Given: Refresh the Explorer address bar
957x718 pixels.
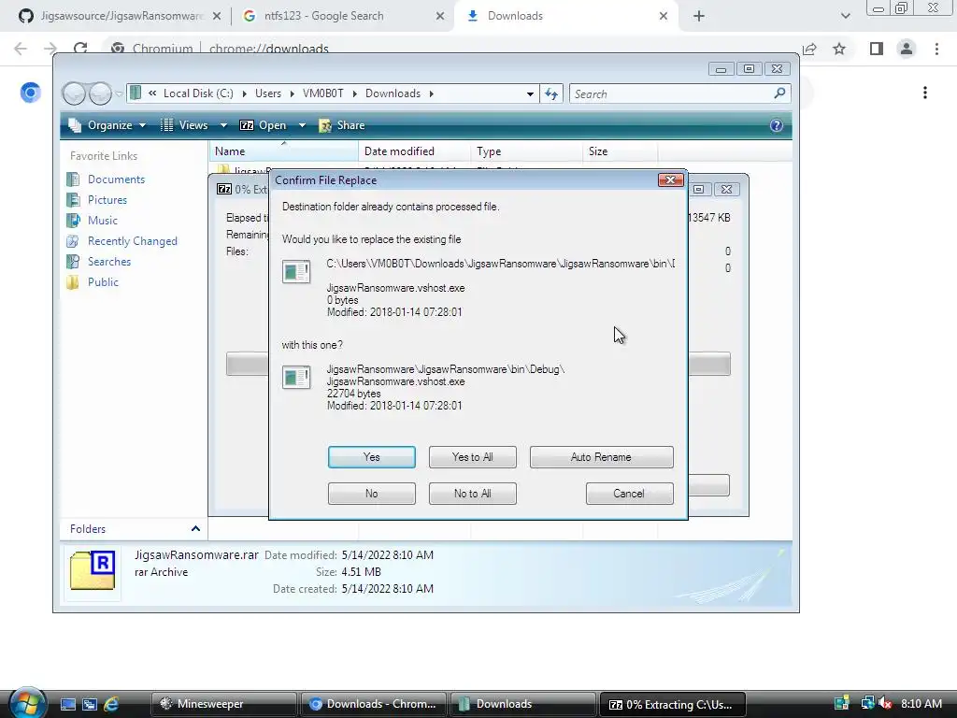Looking at the screenshot, I should pos(551,93).
